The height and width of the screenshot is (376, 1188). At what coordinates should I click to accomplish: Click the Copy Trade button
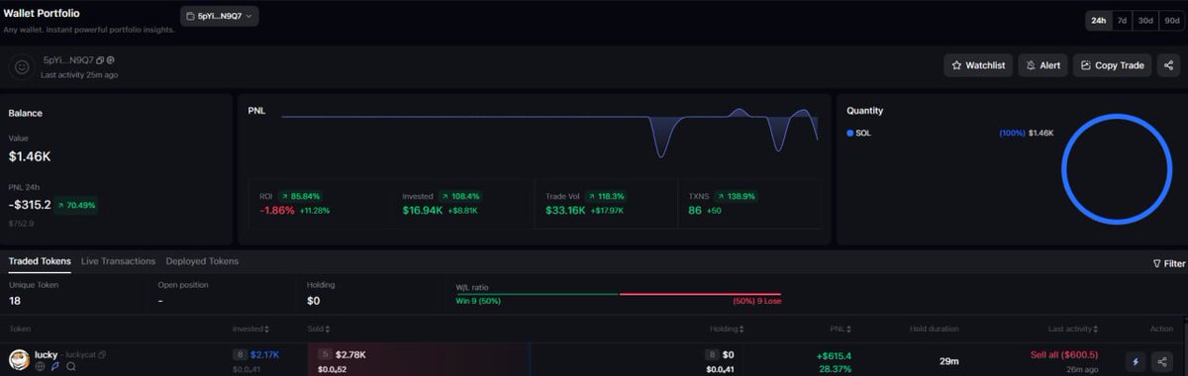click(1112, 65)
